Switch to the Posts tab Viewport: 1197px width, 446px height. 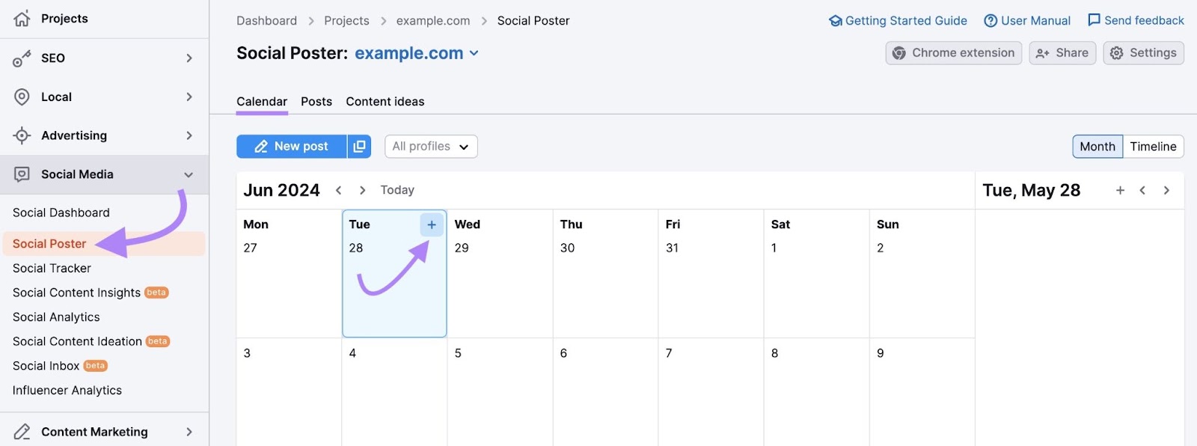pos(316,101)
